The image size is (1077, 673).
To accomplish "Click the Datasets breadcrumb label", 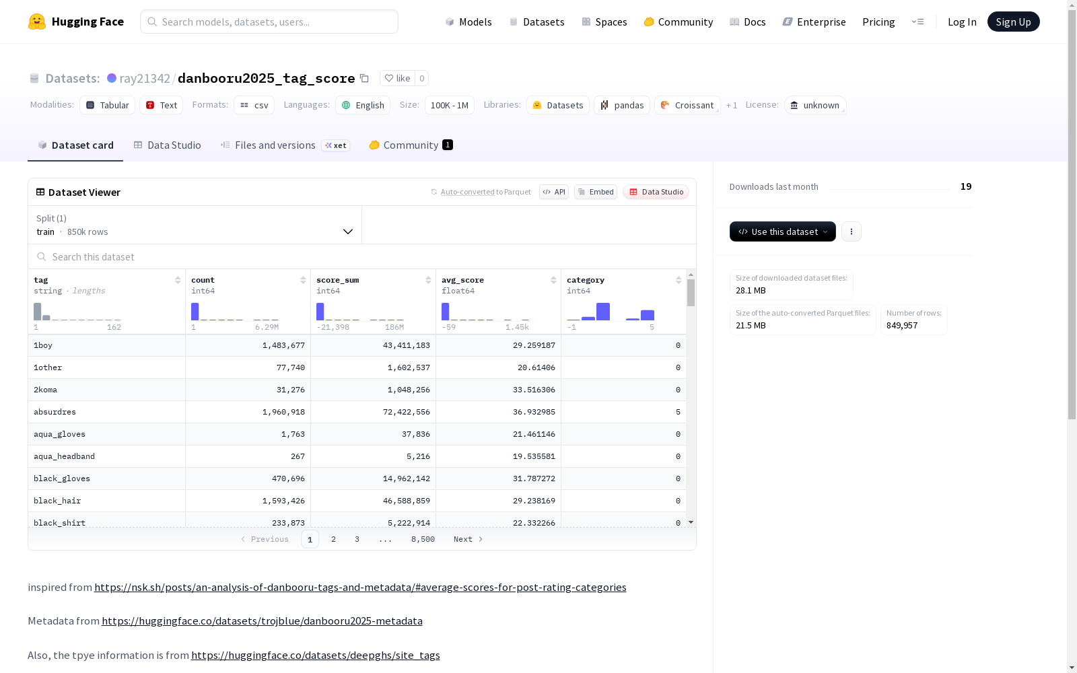I will click(x=73, y=78).
